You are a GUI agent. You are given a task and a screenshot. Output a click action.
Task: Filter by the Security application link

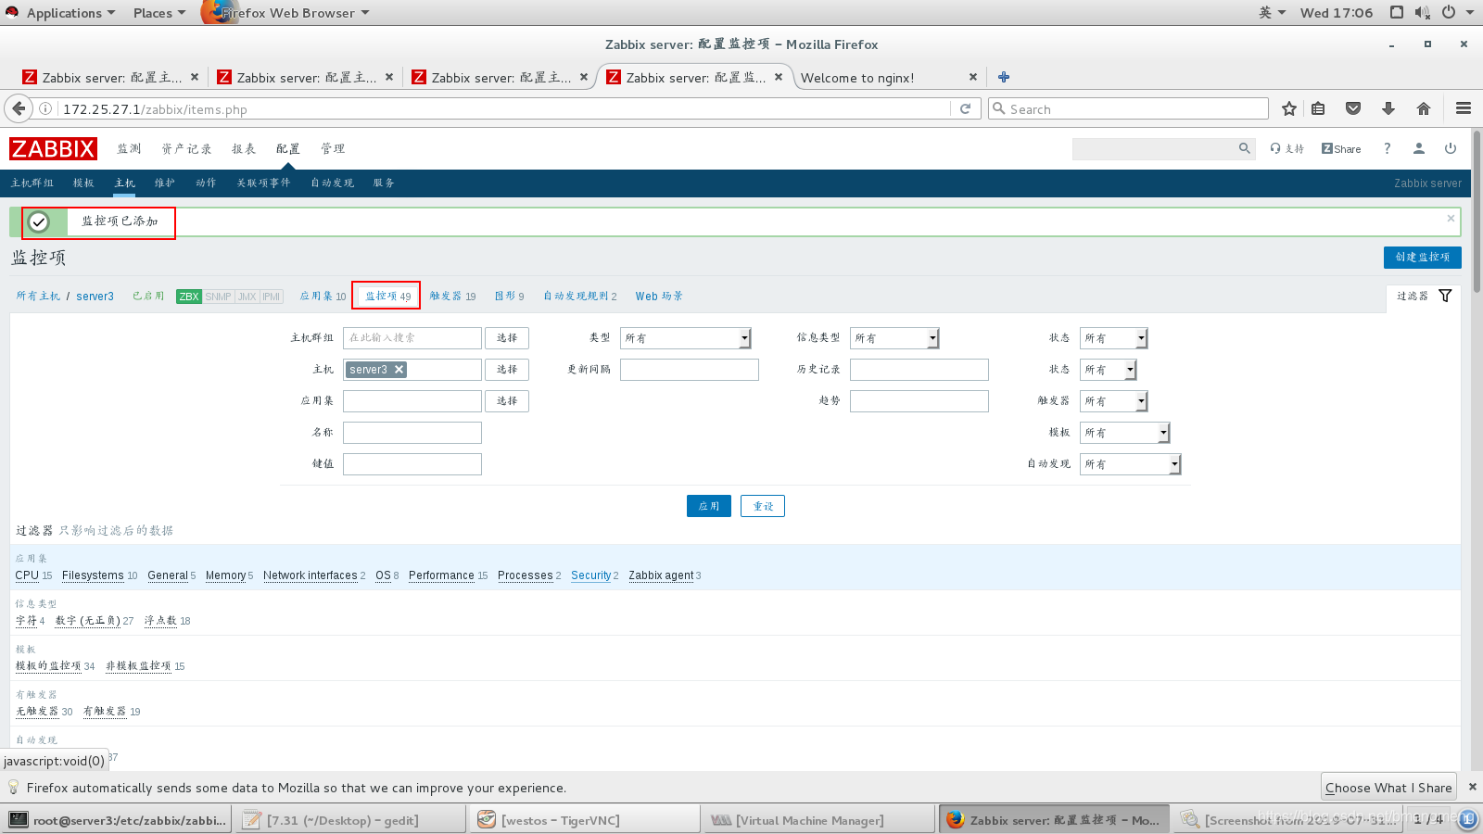tap(591, 575)
